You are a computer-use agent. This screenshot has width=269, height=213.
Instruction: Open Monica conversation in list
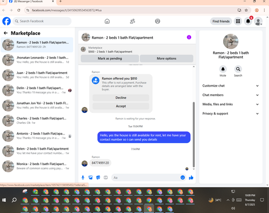pos(37,166)
